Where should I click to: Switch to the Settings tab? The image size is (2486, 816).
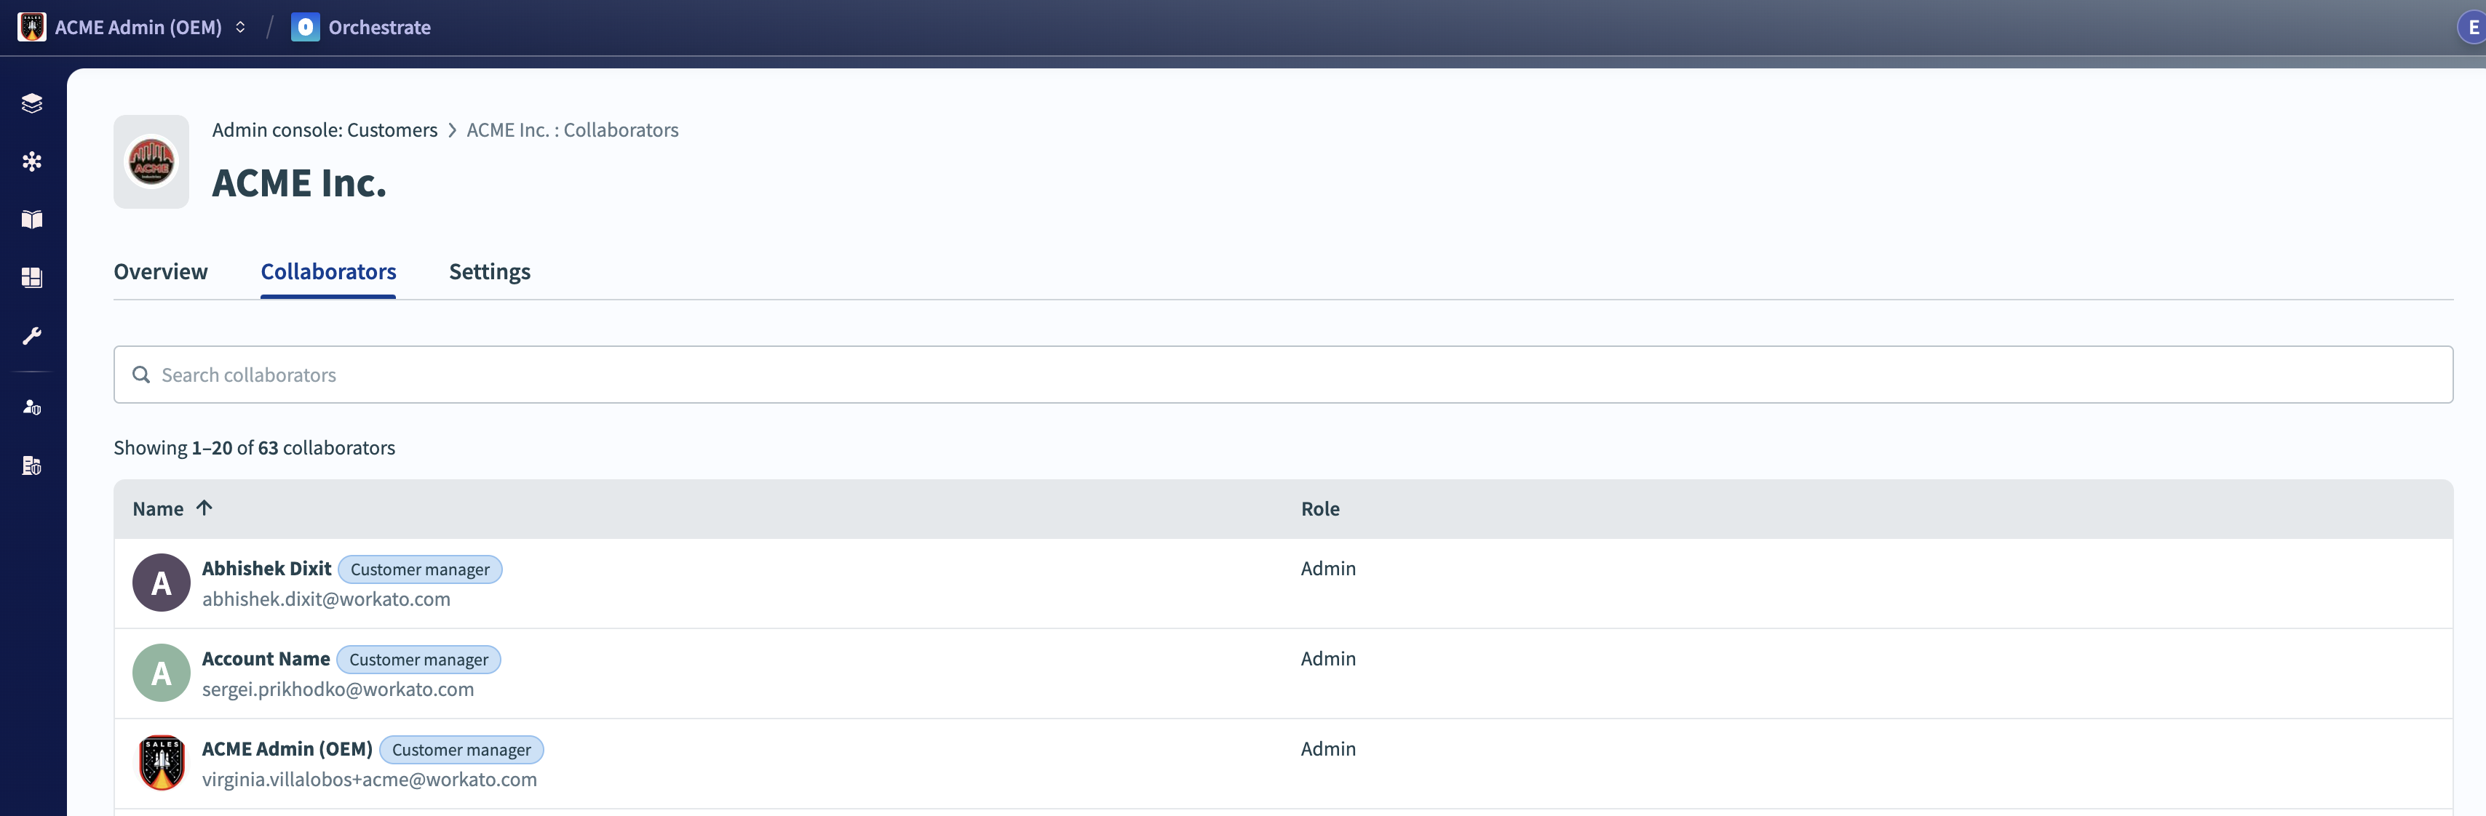pyautogui.click(x=489, y=272)
